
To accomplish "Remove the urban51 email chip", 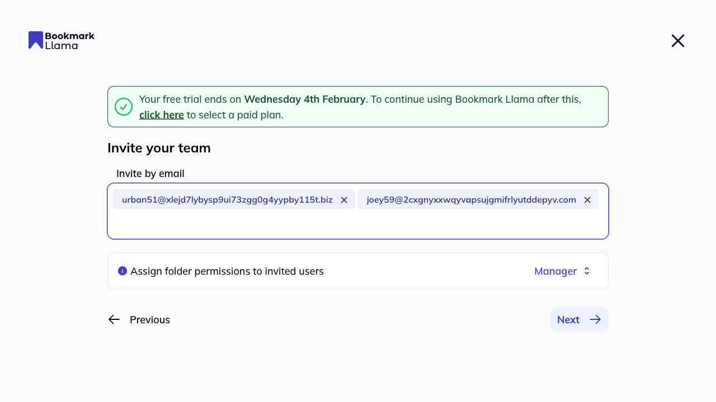I will click(x=344, y=199).
